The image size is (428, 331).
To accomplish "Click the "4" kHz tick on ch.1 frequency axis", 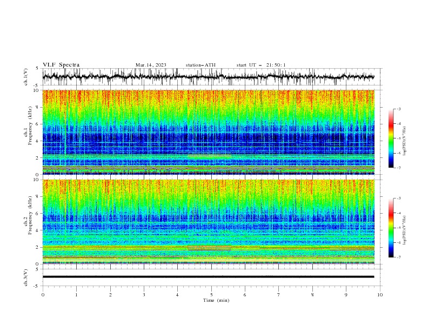I will [x=37, y=141].
